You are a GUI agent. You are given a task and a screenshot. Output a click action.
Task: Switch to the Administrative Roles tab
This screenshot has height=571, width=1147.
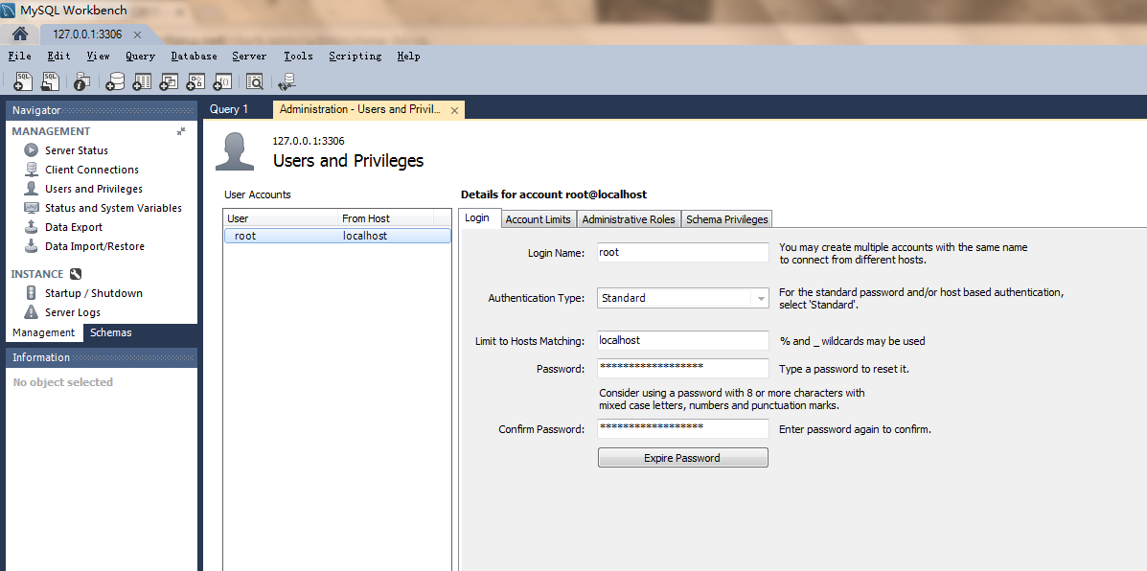[629, 219]
